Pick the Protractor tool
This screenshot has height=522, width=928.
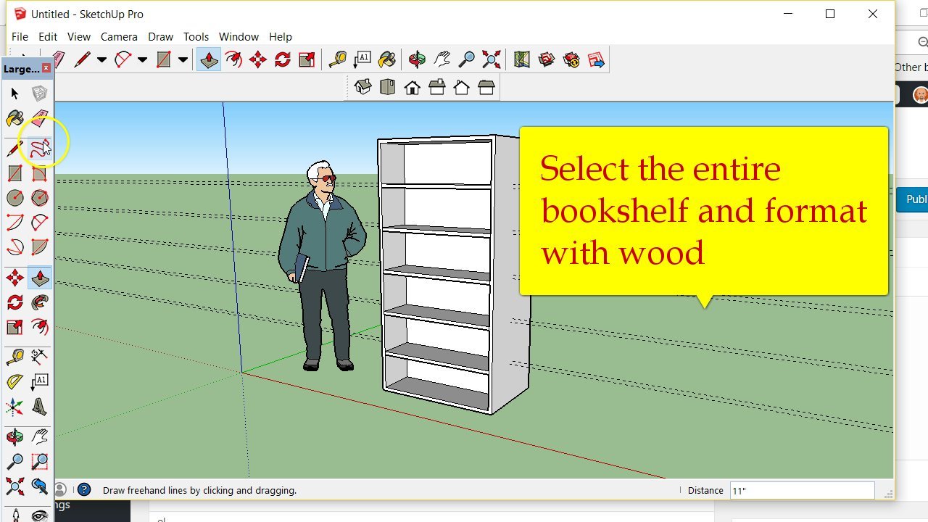coord(14,381)
